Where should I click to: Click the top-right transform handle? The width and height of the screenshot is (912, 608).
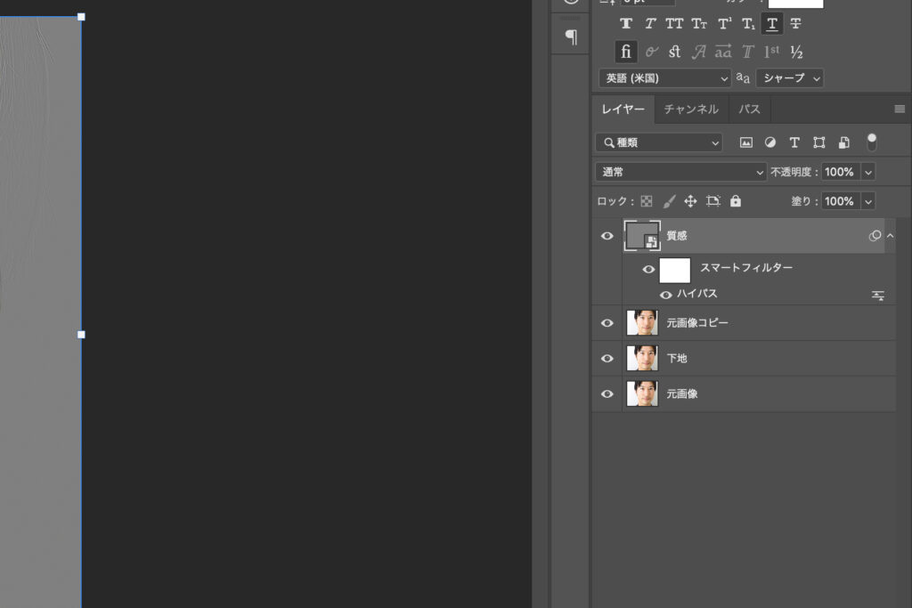coord(81,17)
